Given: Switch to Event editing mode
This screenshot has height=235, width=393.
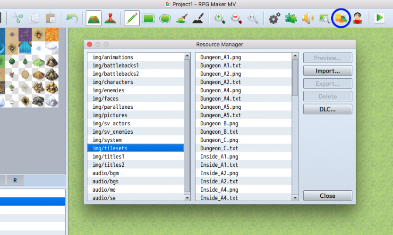Looking at the screenshot, I should tap(110, 18).
